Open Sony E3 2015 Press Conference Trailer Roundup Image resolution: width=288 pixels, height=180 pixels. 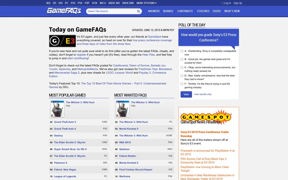205,134
